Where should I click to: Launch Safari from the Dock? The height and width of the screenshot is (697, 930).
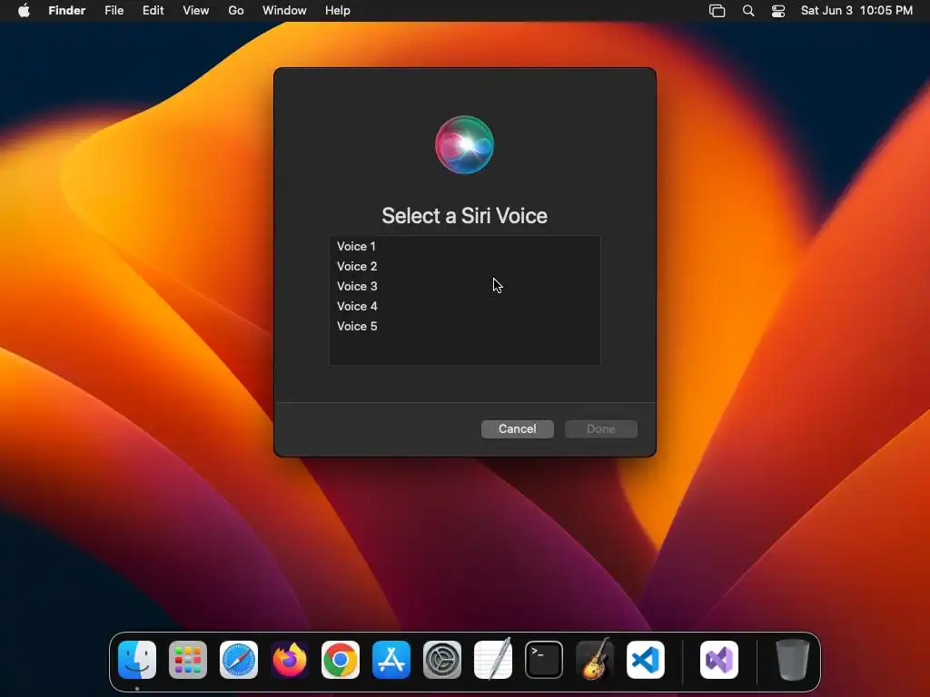[x=239, y=660]
